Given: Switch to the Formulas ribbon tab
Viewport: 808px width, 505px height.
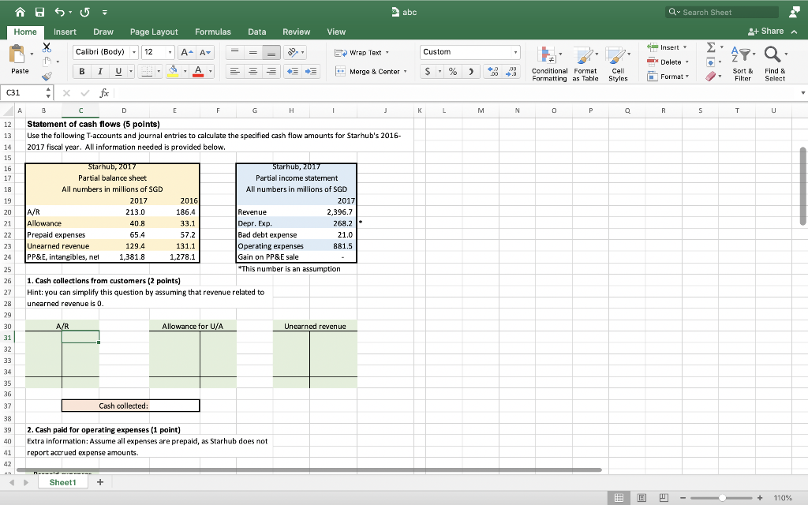Looking at the screenshot, I should click(x=213, y=32).
